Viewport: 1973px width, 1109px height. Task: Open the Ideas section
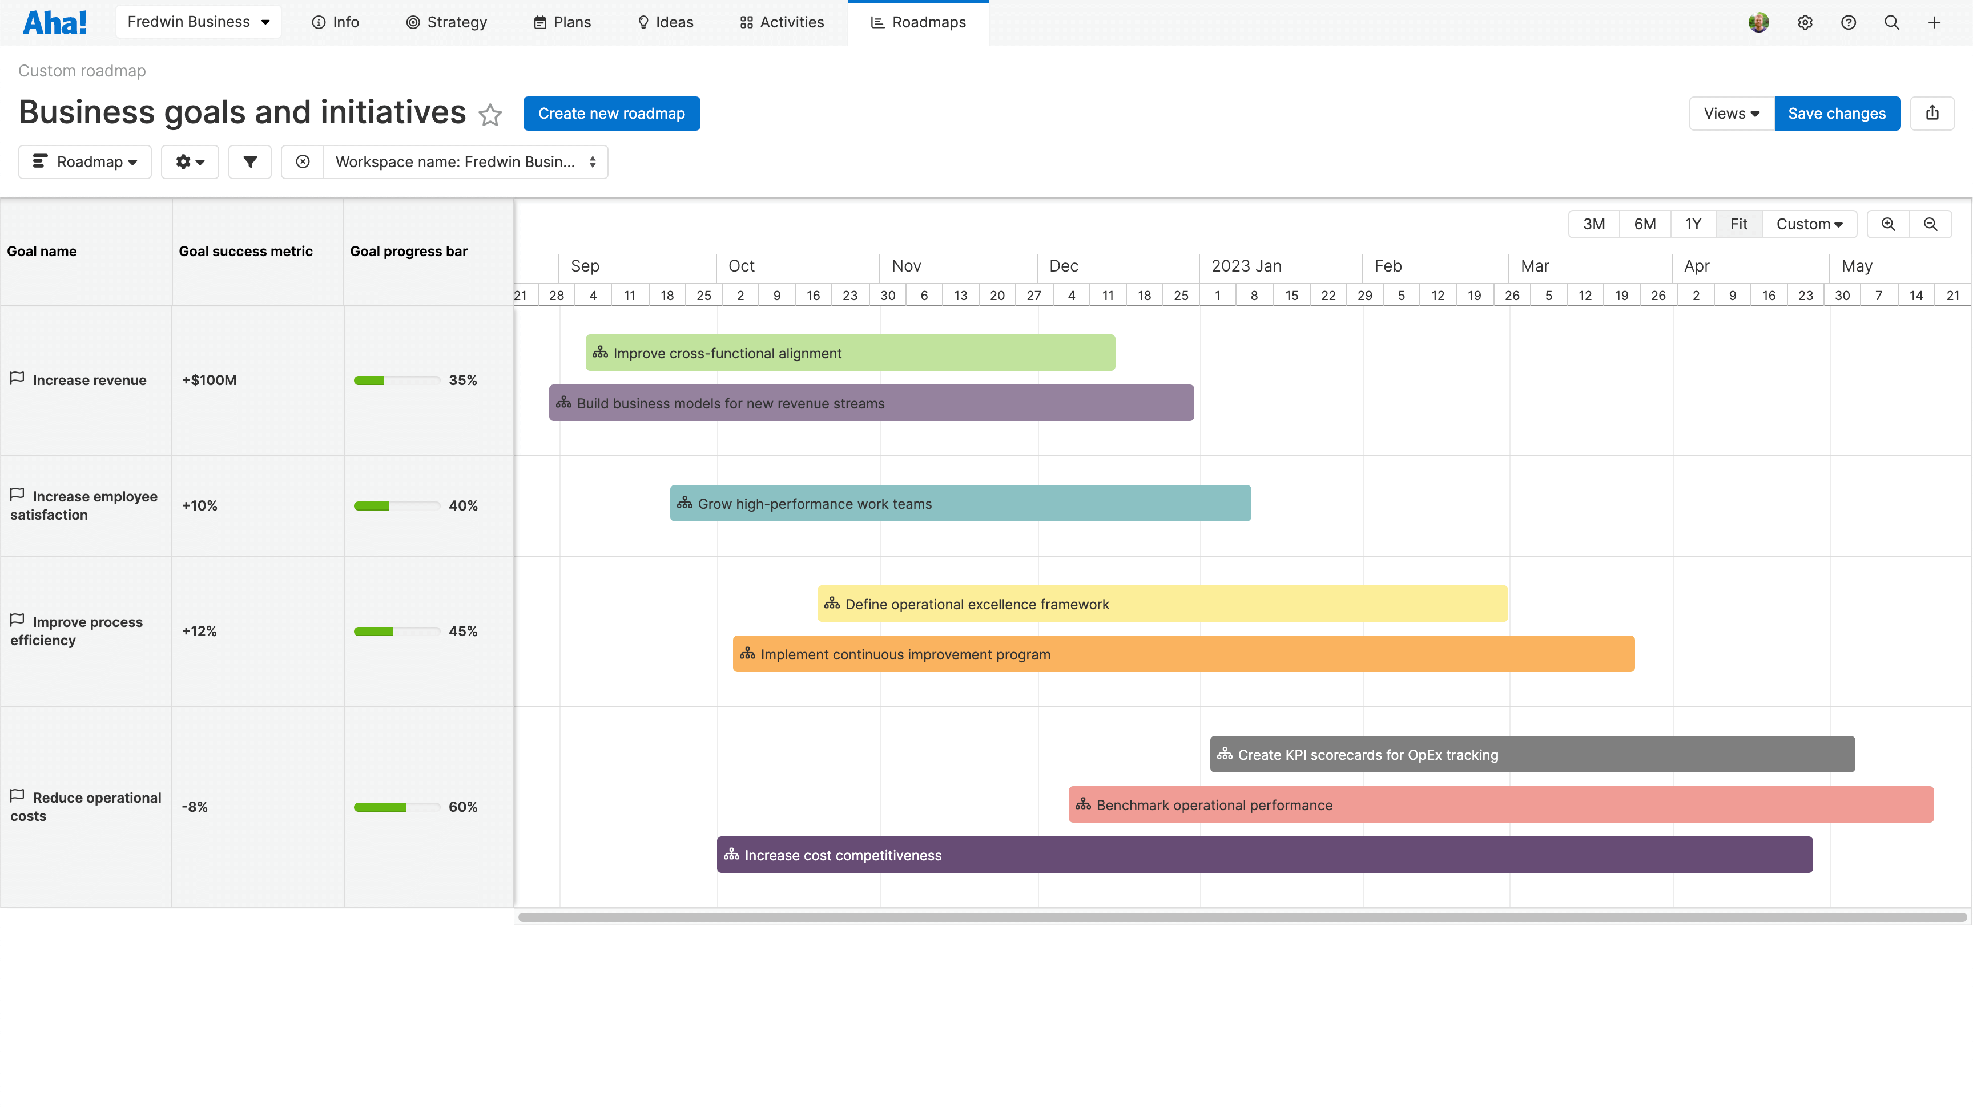coord(665,22)
